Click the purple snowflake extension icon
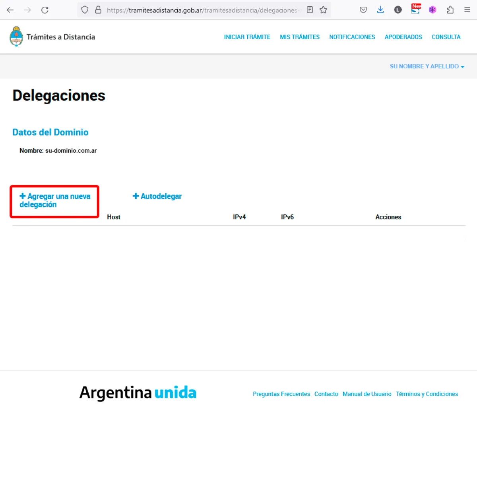477x477 pixels. (x=433, y=10)
